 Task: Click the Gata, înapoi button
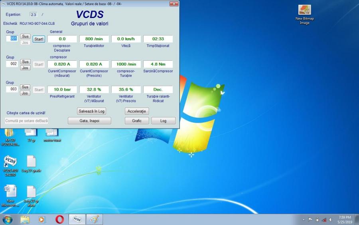tap(89, 121)
